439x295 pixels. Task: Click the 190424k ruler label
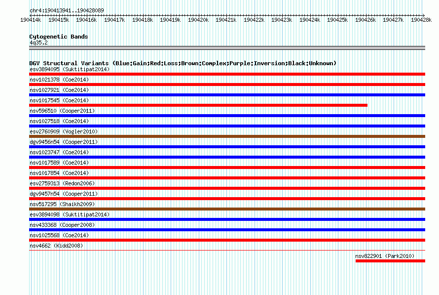(310, 20)
